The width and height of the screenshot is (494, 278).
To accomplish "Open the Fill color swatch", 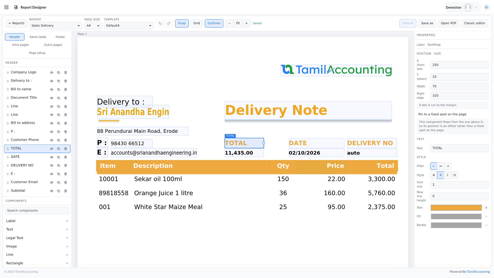I will [x=456, y=216].
